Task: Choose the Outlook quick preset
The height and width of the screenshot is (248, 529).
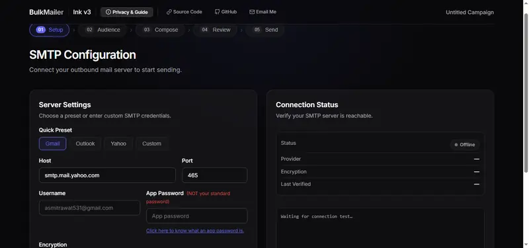Action: pyautogui.click(x=85, y=144)
